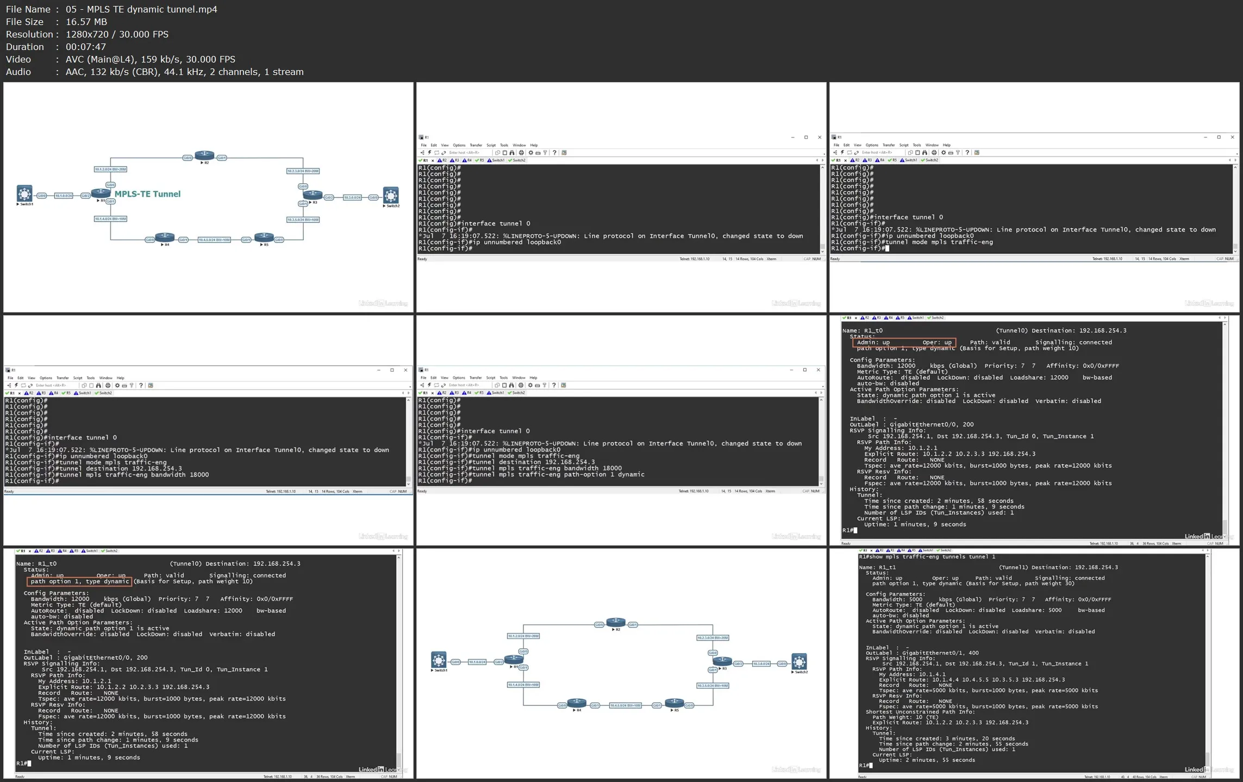Open the thumbnail showing the MPLS-TE Tunnel diagram

pyautogui.click(x=208, y=197)
